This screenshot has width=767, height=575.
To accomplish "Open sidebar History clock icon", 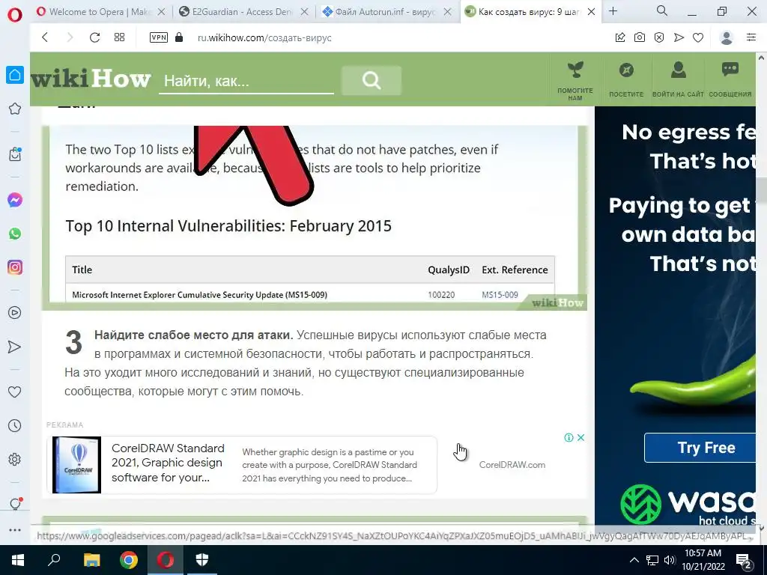I will point(15,426).
